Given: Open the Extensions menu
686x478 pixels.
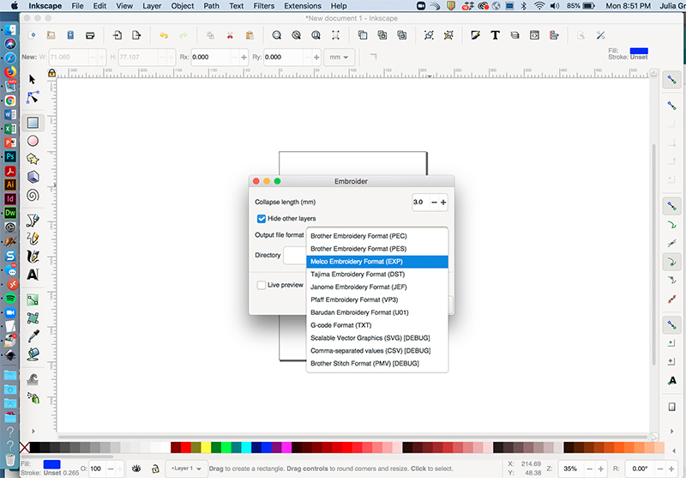Looking at the screenshot, I should 303,6.
